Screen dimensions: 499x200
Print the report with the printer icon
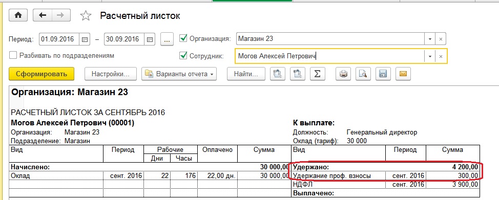tap(343, 74)
